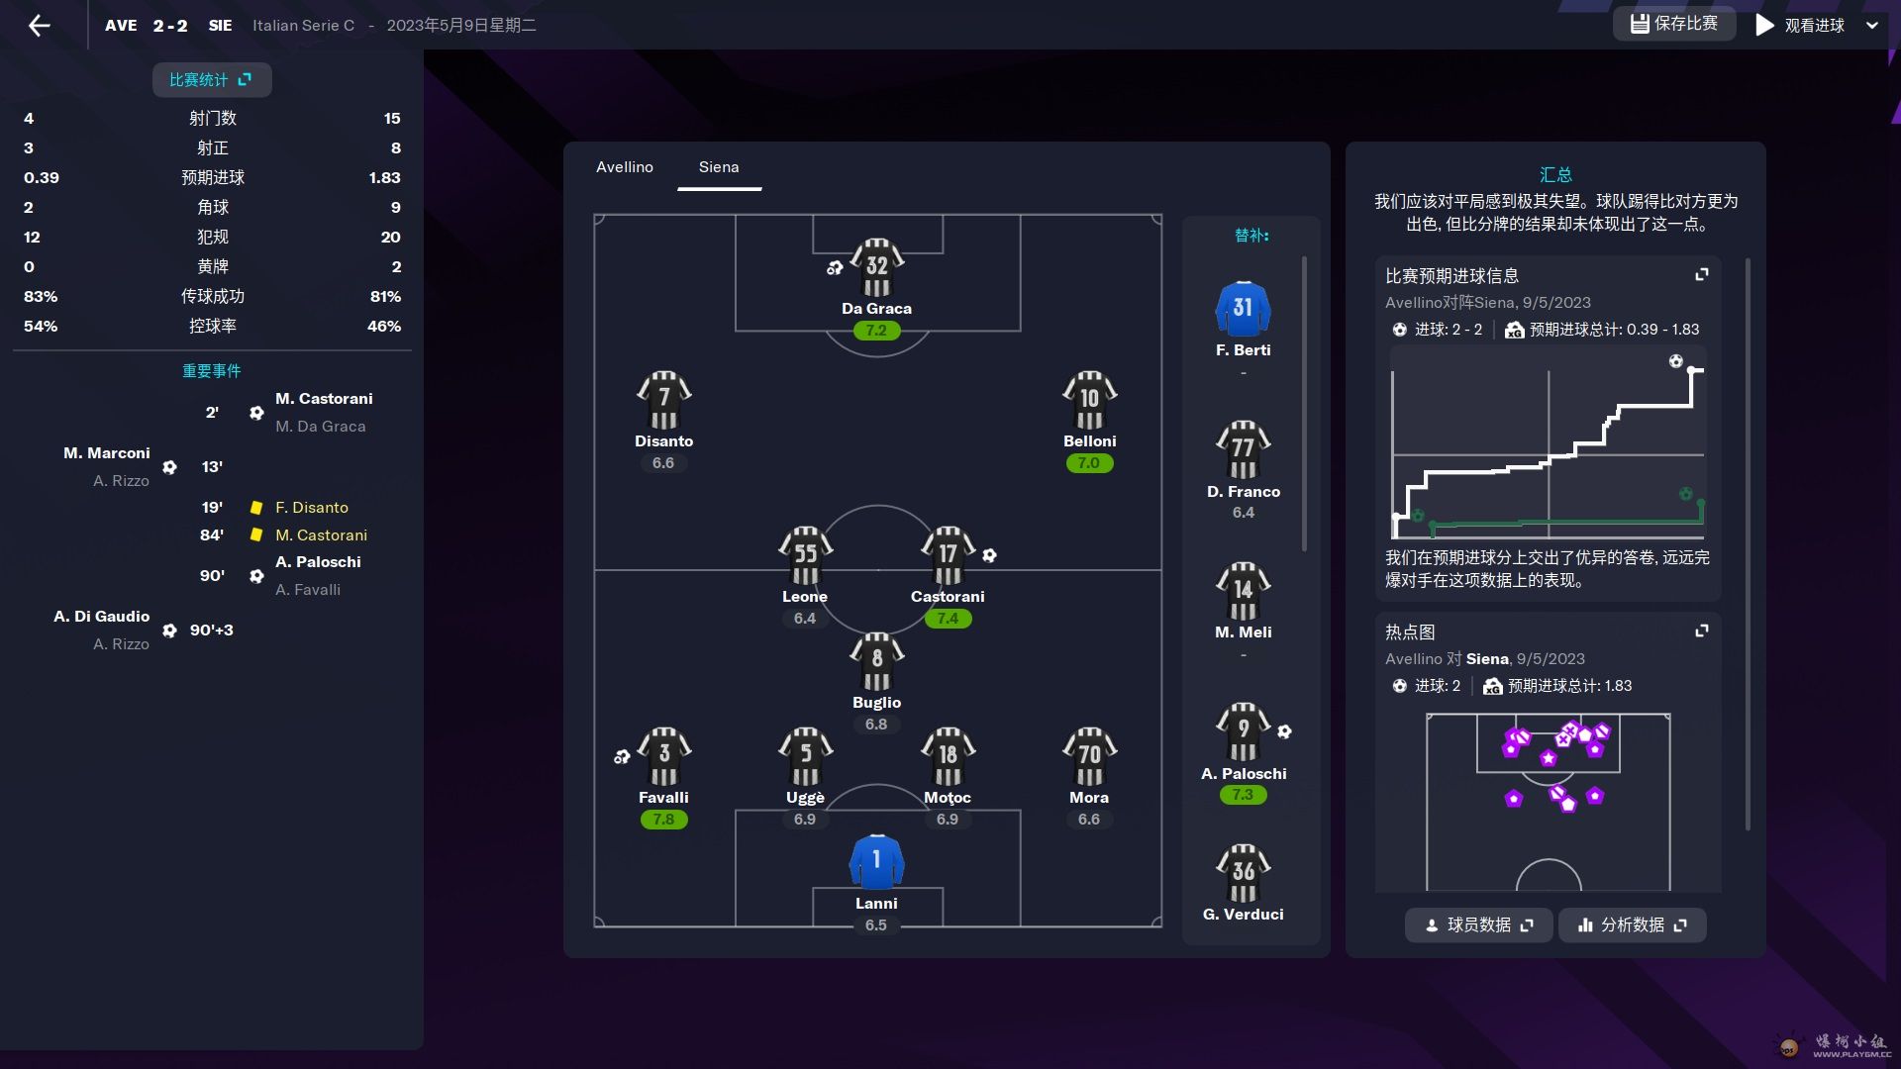Image resolution: width=1901 pixels, height=1069 pixels.
Task: Switch to the Avellino lineup tab
Action: coord(624,167)
